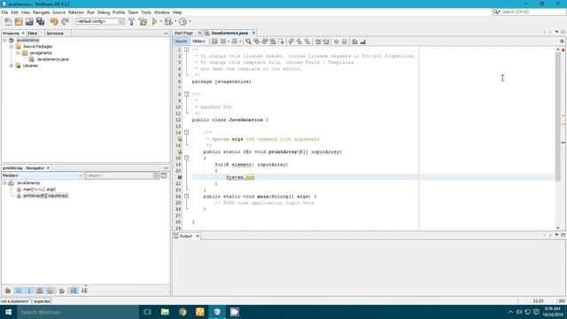
Task: Collapse the JavaGenerics project node
Action: coord(4,40)
